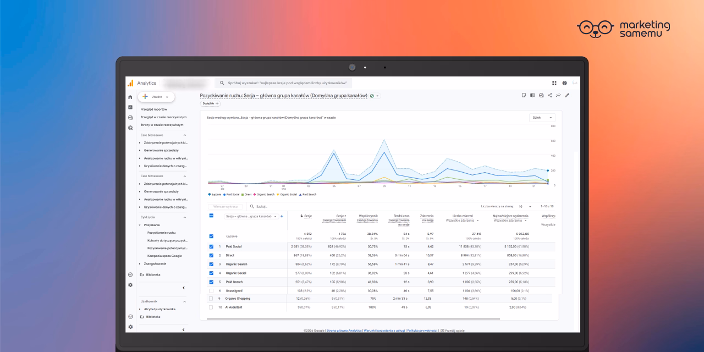Click the compare columns icon in report toolbar
Screen dimensions: 704x352
(x=532, y=95)
